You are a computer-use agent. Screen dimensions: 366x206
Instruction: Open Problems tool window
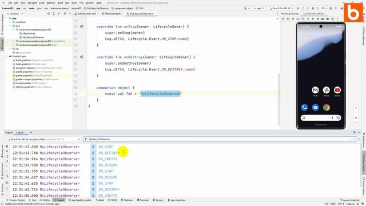(127, 200)
